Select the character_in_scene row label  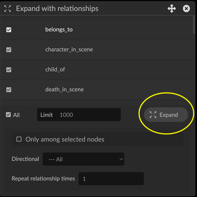click(69, 50)
